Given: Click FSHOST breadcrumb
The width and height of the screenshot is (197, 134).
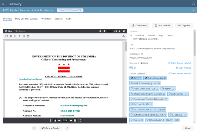Looking at the screenshot, I should click(x=151, y=36).
